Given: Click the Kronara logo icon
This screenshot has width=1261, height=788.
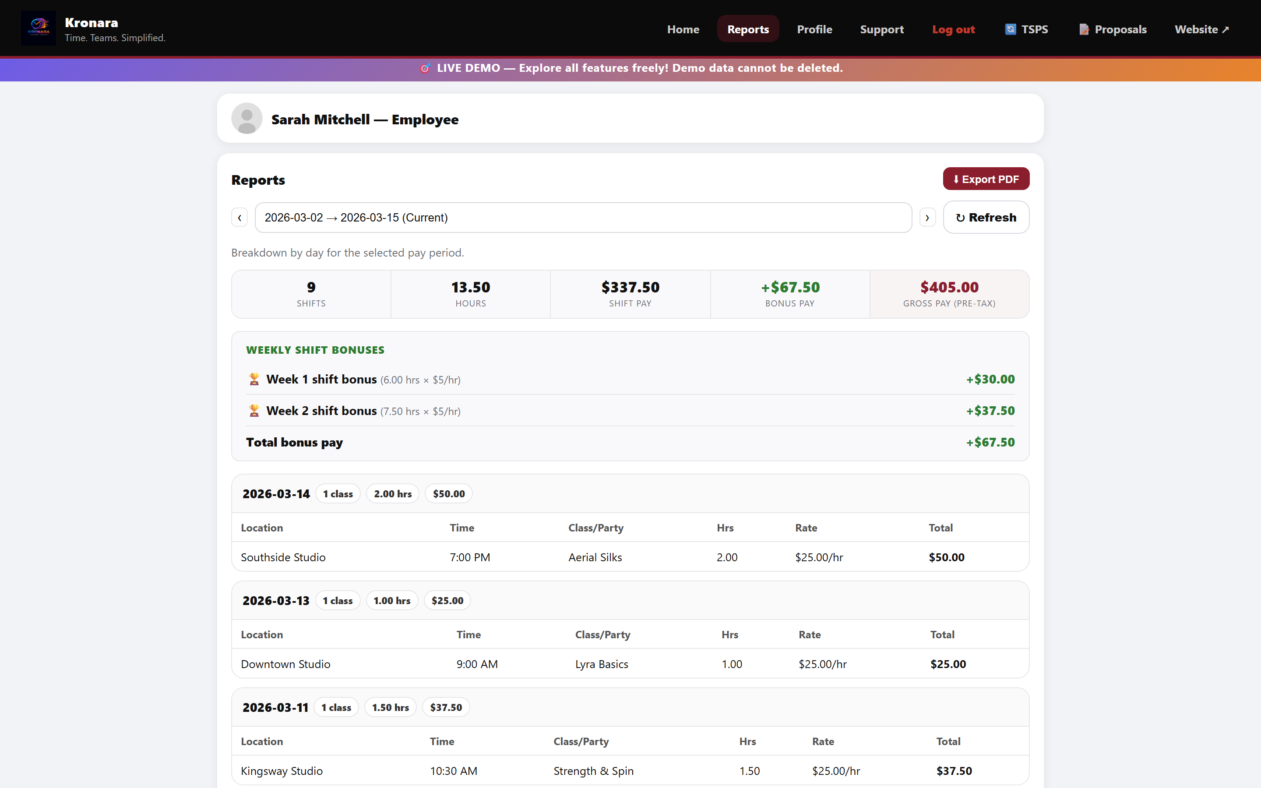Looking at the screenshot, I should click(38, 28).
